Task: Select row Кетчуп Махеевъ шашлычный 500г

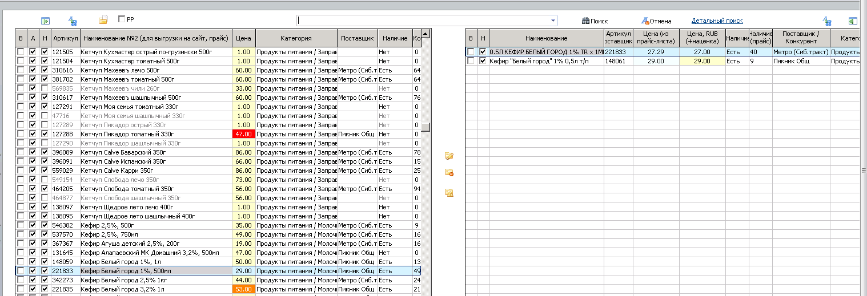Action: pyautogui.click(x=218, y=98)
